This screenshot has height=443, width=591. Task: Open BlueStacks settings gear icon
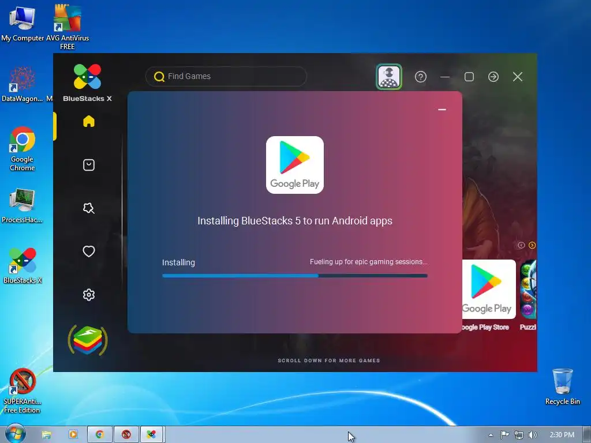[88, 295]
